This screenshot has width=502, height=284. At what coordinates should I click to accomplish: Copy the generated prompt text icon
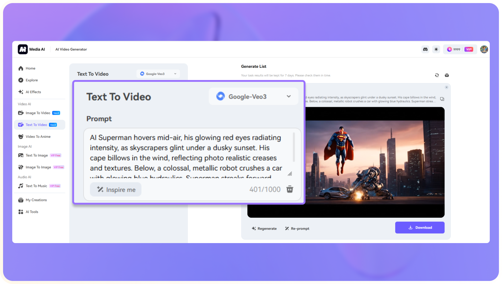442,99
